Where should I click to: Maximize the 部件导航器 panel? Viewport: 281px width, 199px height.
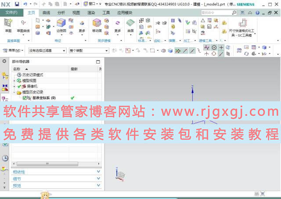tap(98, 62)
